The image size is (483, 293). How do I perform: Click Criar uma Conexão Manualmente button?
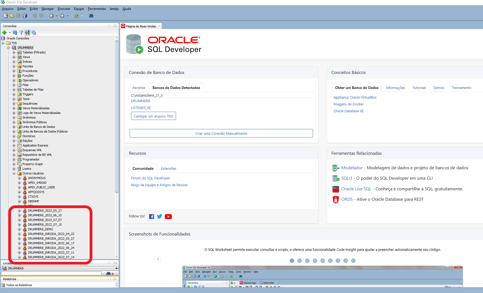221,133
